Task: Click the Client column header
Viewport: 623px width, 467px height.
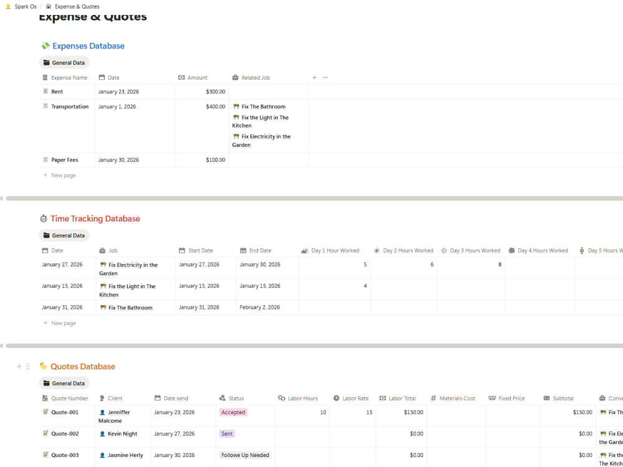Action: pos(111,399)
